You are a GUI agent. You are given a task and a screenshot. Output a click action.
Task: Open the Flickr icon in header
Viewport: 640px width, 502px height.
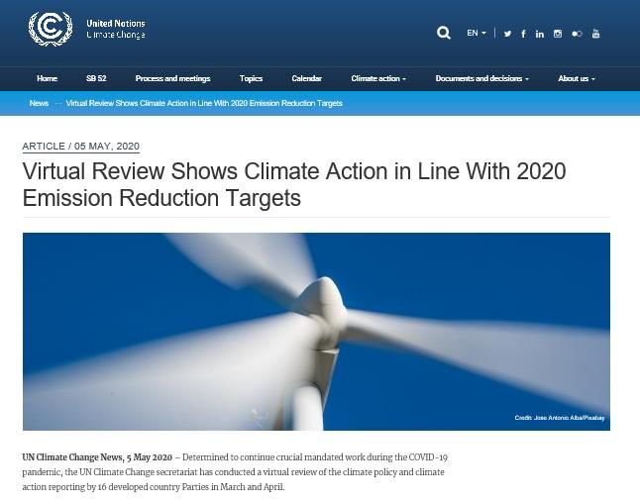[x=577, y=34]
